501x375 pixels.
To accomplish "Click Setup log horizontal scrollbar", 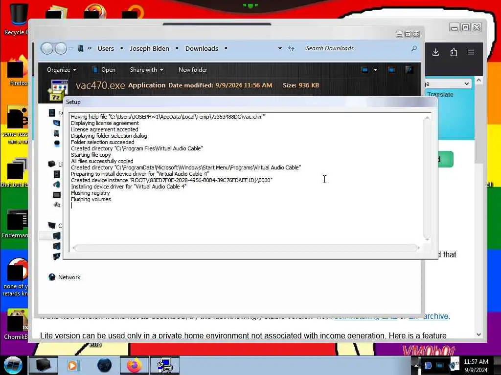I will (246, 248).
